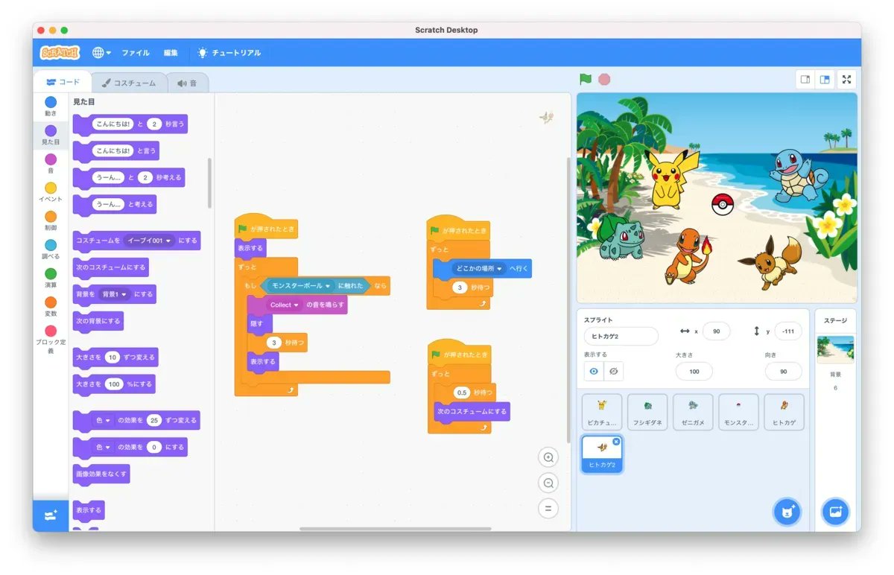
Task: Open costume dropdown イーブイ001 in palette
Action: tap(150, 241)
